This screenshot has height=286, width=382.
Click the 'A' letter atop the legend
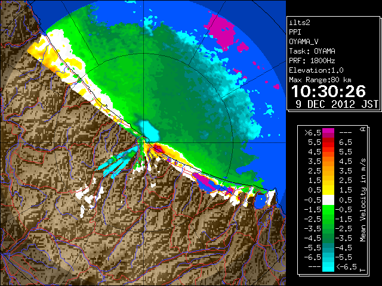pos(363,129)
